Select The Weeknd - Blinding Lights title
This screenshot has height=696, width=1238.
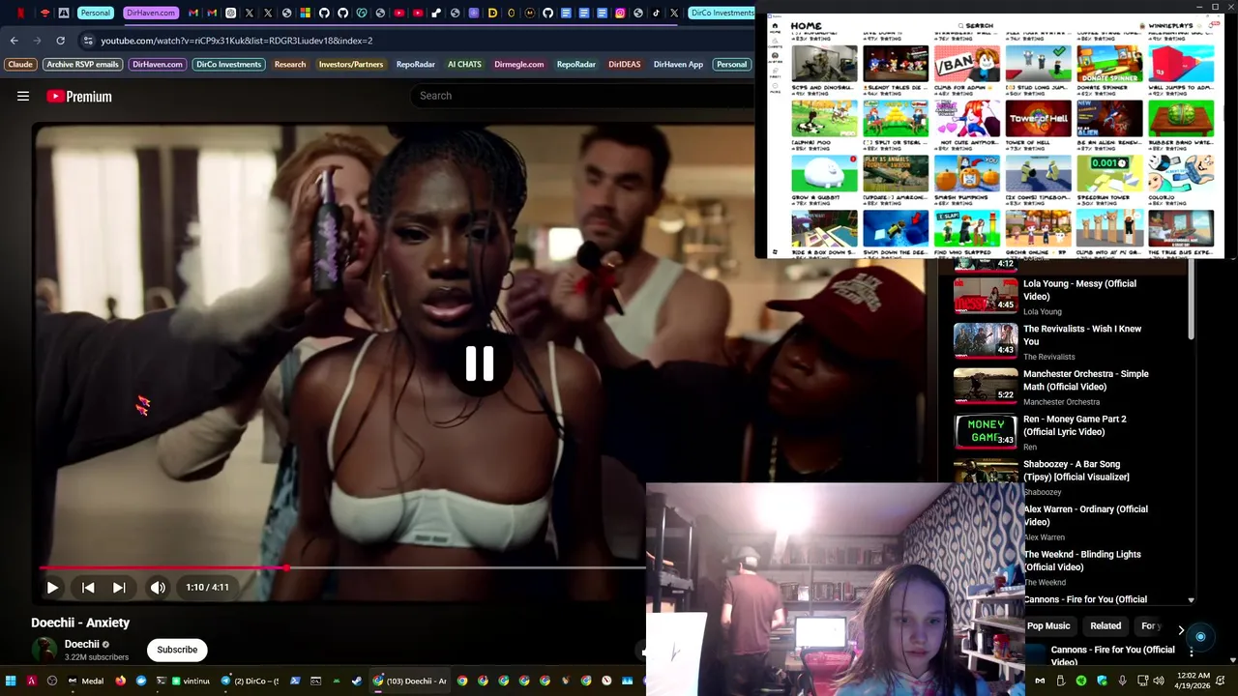(1082, 561)
